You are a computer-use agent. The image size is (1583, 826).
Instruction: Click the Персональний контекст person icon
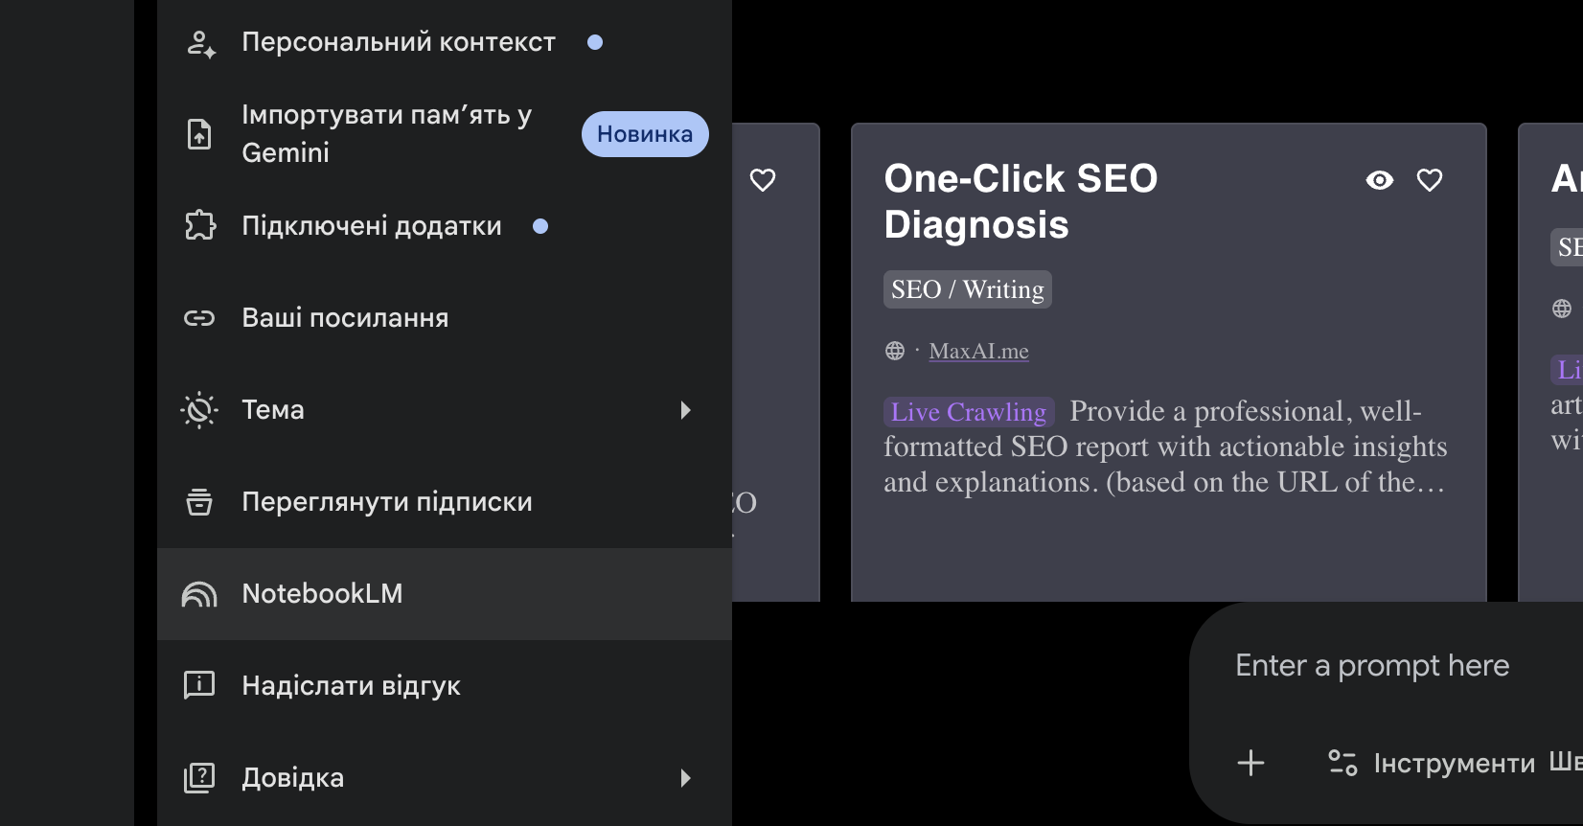point(200,43)
